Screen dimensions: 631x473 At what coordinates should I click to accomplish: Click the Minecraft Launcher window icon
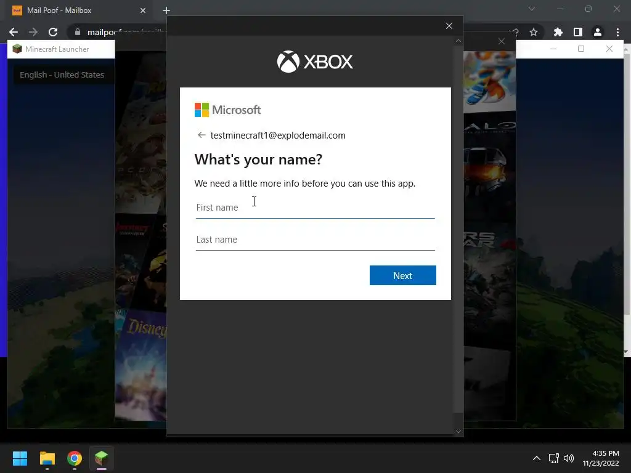click(17, 49)
